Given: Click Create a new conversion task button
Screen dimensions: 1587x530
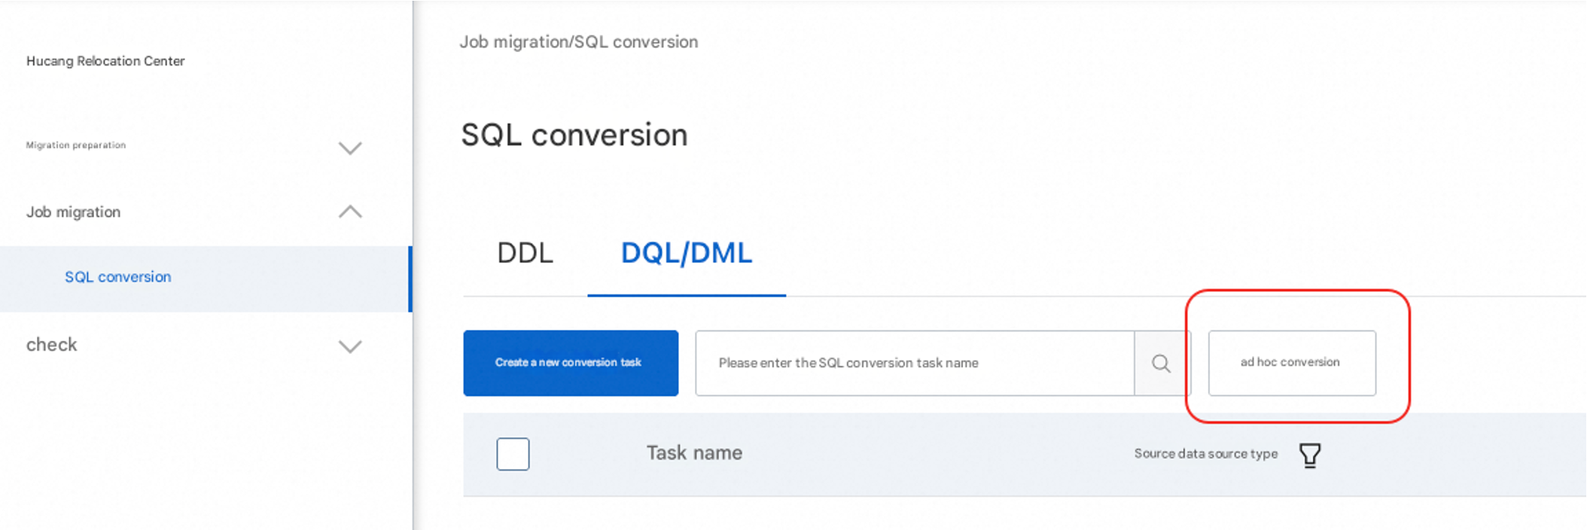Looking at the screenshot, I should 570,363.
